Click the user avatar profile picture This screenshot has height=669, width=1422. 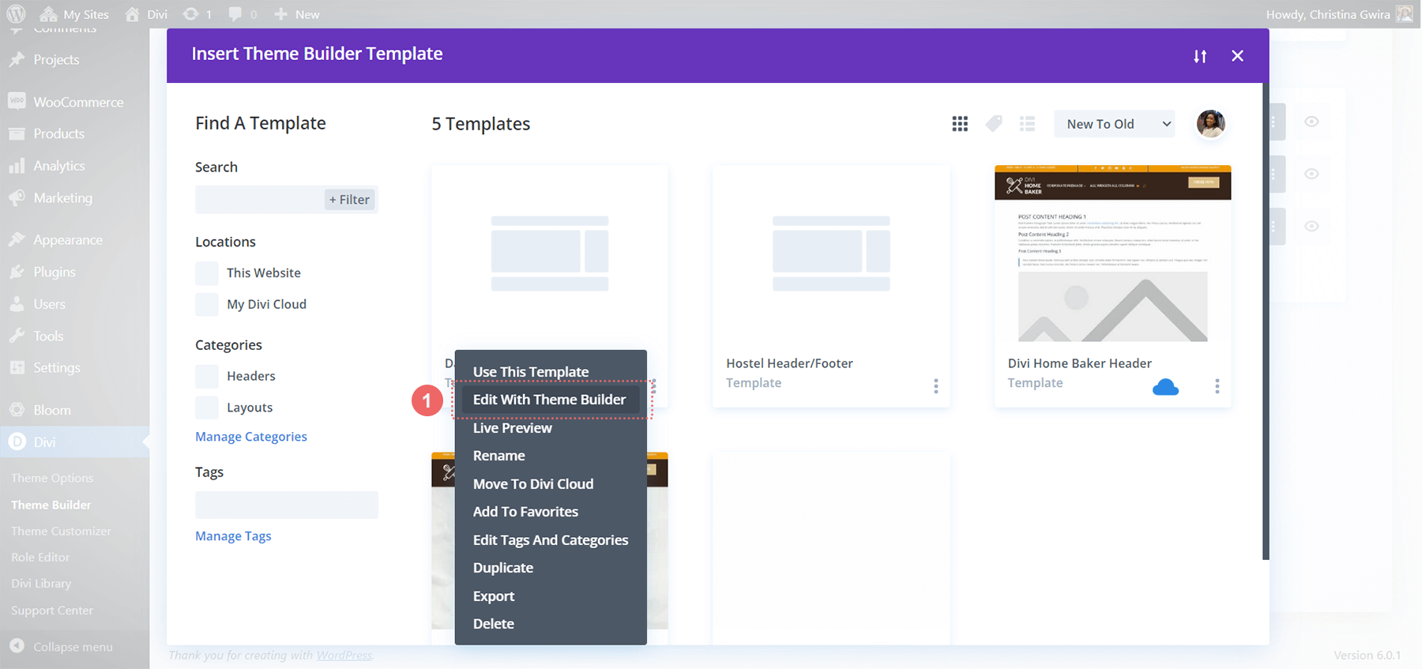pyautogui.click(x=1210, y=124)
